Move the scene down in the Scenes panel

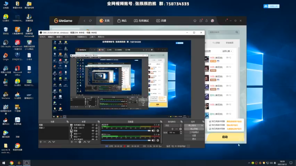[x=54, y=142]
